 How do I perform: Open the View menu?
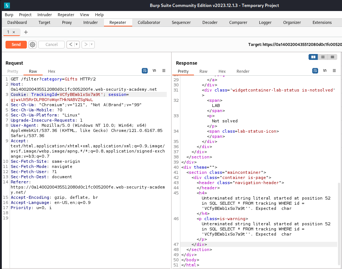(84, 15)
